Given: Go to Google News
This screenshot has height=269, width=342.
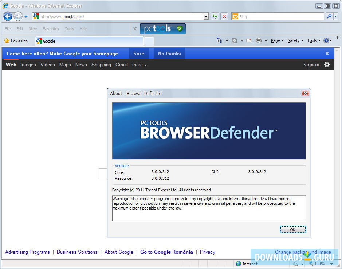Looking at the screenshot, I should click(x=81, y=65).
